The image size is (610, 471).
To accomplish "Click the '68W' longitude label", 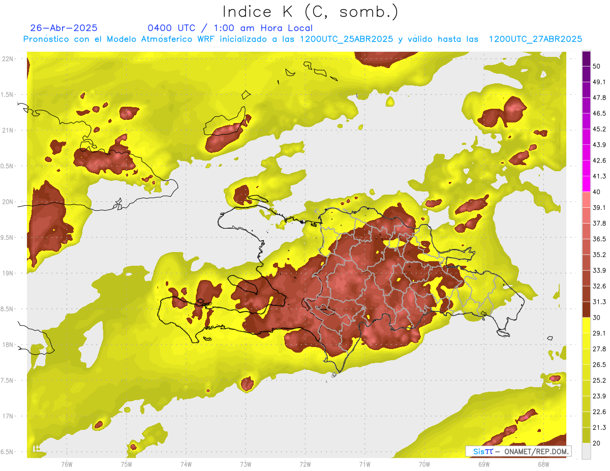I will [x=543, y=464].
